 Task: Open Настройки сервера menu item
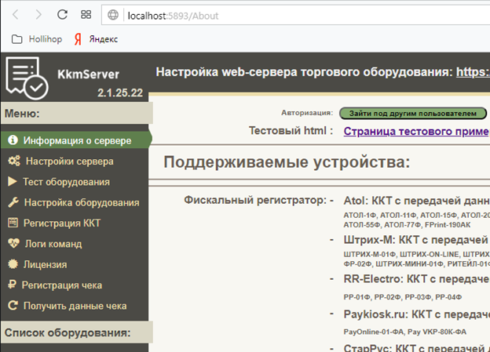point(69,161)
